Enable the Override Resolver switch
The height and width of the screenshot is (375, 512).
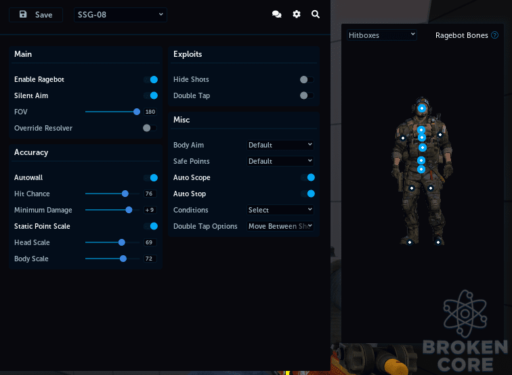[x=150, y=128]
